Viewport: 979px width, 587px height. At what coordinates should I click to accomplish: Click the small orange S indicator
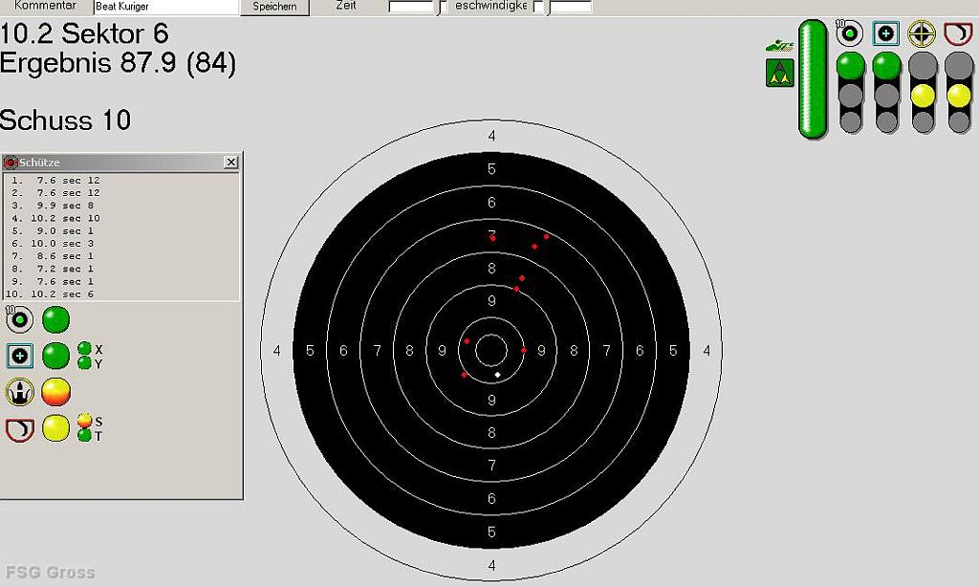84,421
